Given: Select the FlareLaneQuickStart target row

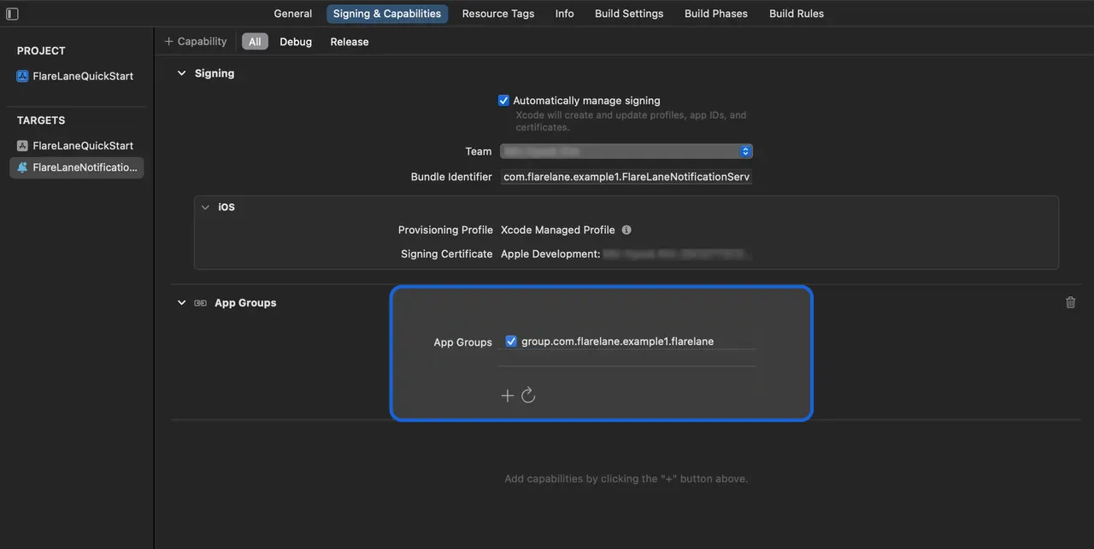Looking at the screenshot, I should click(x=77, y=146).
